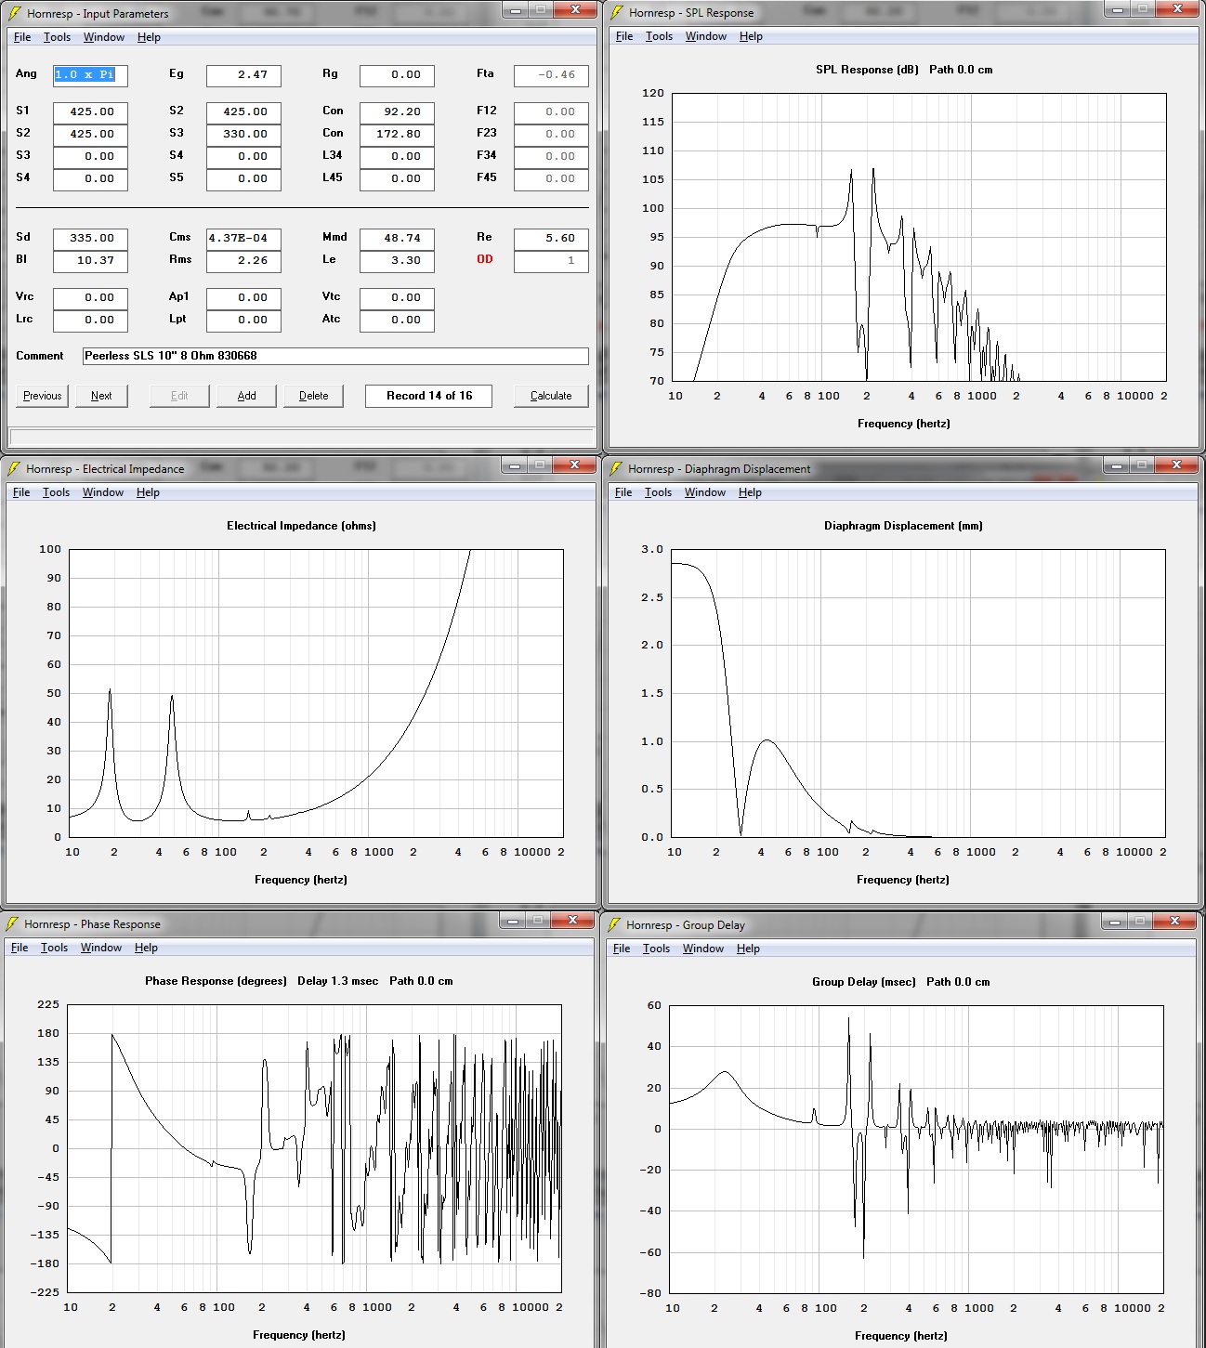Click the Previous record button
1206x1348 pixels.
pos(43,396)
